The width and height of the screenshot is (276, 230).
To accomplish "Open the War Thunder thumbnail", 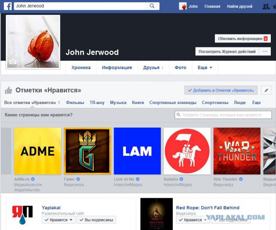I will coord(237,151).
